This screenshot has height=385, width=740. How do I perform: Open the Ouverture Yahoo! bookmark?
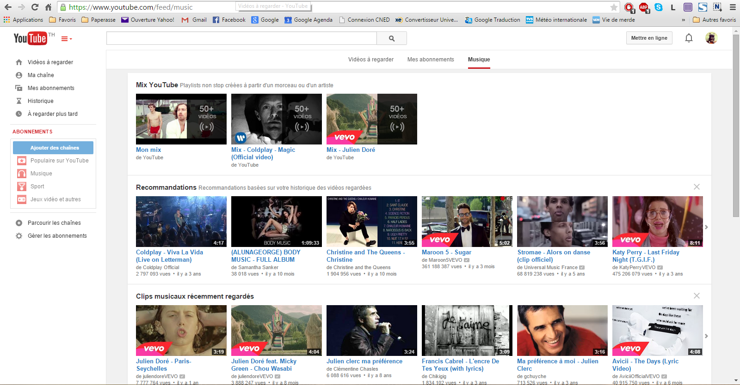click(x=148, y=20)
